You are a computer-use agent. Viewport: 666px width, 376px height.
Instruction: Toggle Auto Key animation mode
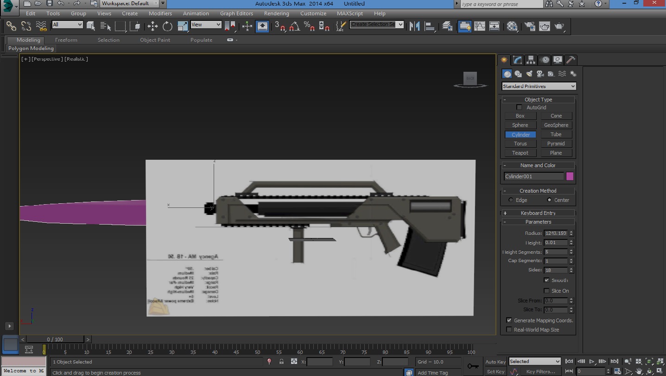495,362
